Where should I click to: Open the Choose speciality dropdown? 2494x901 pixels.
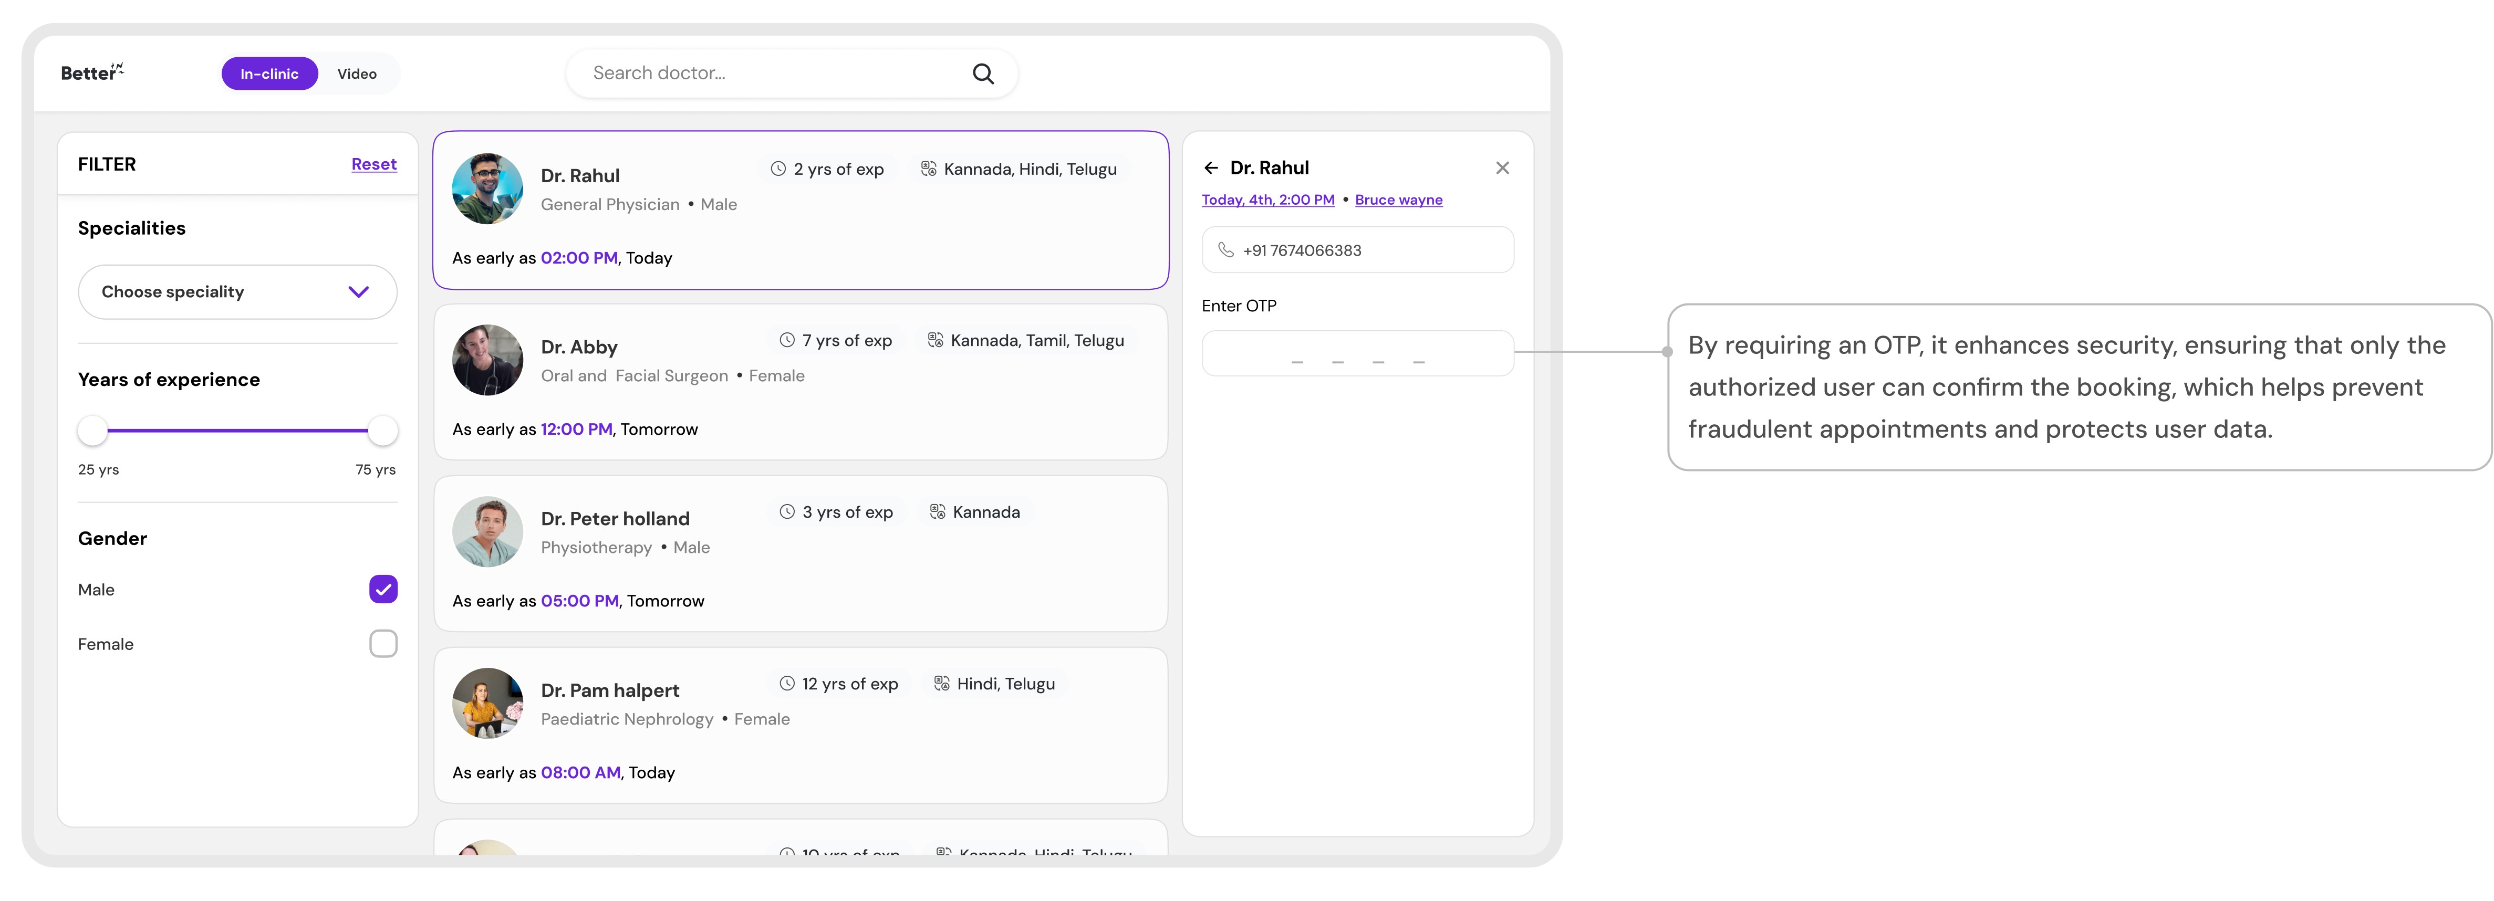pos(237,292)
